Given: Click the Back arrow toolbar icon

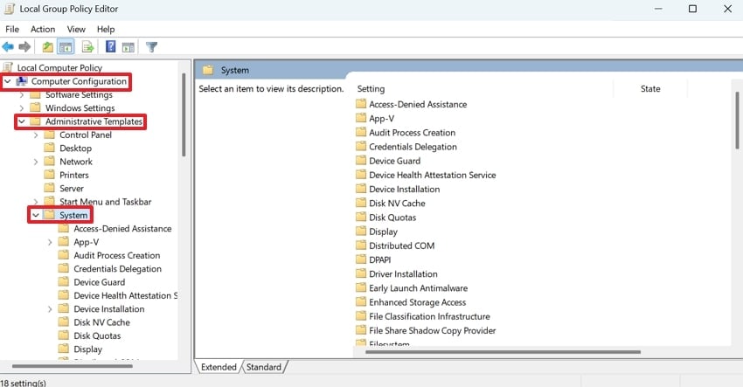Looking at the screenshot, I should 8,47.
